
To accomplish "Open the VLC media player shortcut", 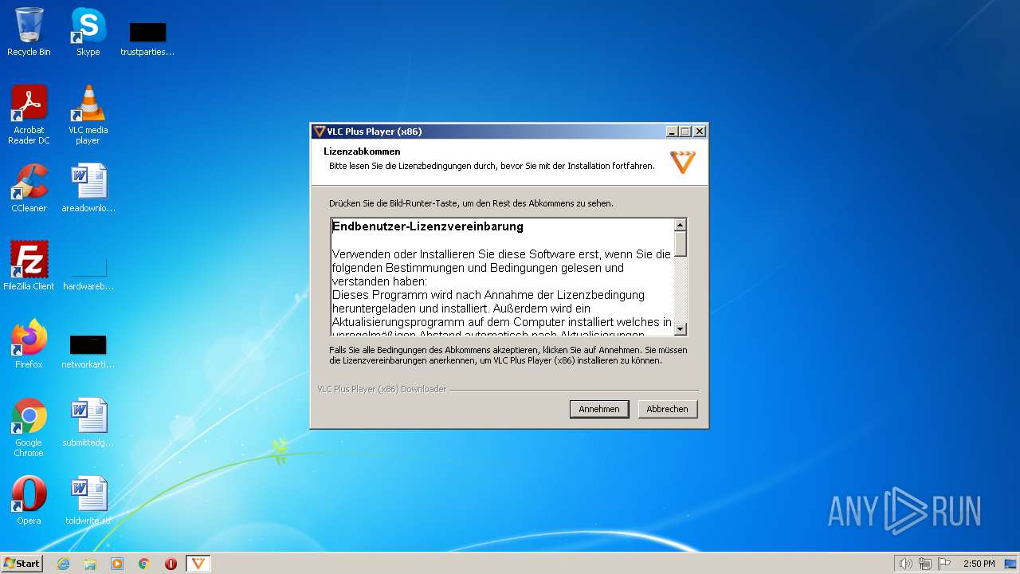I will tap(88, 115).
